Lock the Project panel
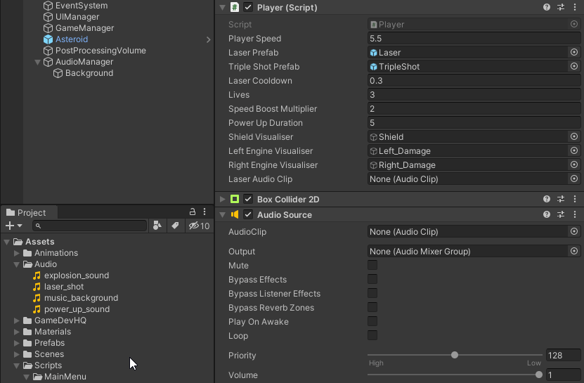The width and height of the screenshot is (584, 383). tap(192, 212)
